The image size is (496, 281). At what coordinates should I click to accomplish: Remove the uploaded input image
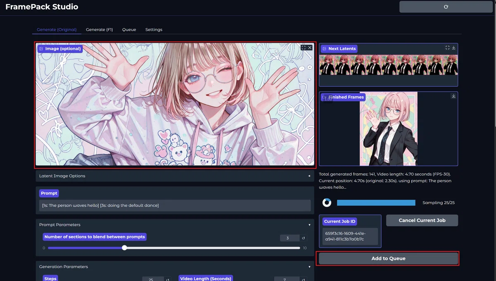click(310, 48)
